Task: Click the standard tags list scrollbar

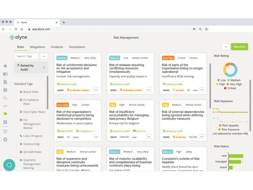Action: pos(48,92)
